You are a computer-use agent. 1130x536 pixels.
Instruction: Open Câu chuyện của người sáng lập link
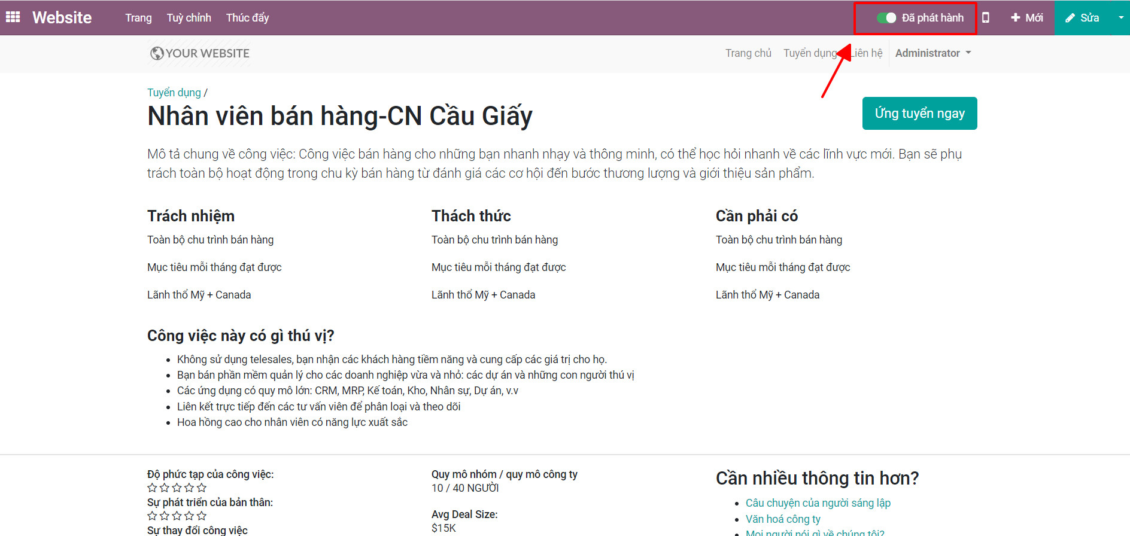click(x=818, y=503)
